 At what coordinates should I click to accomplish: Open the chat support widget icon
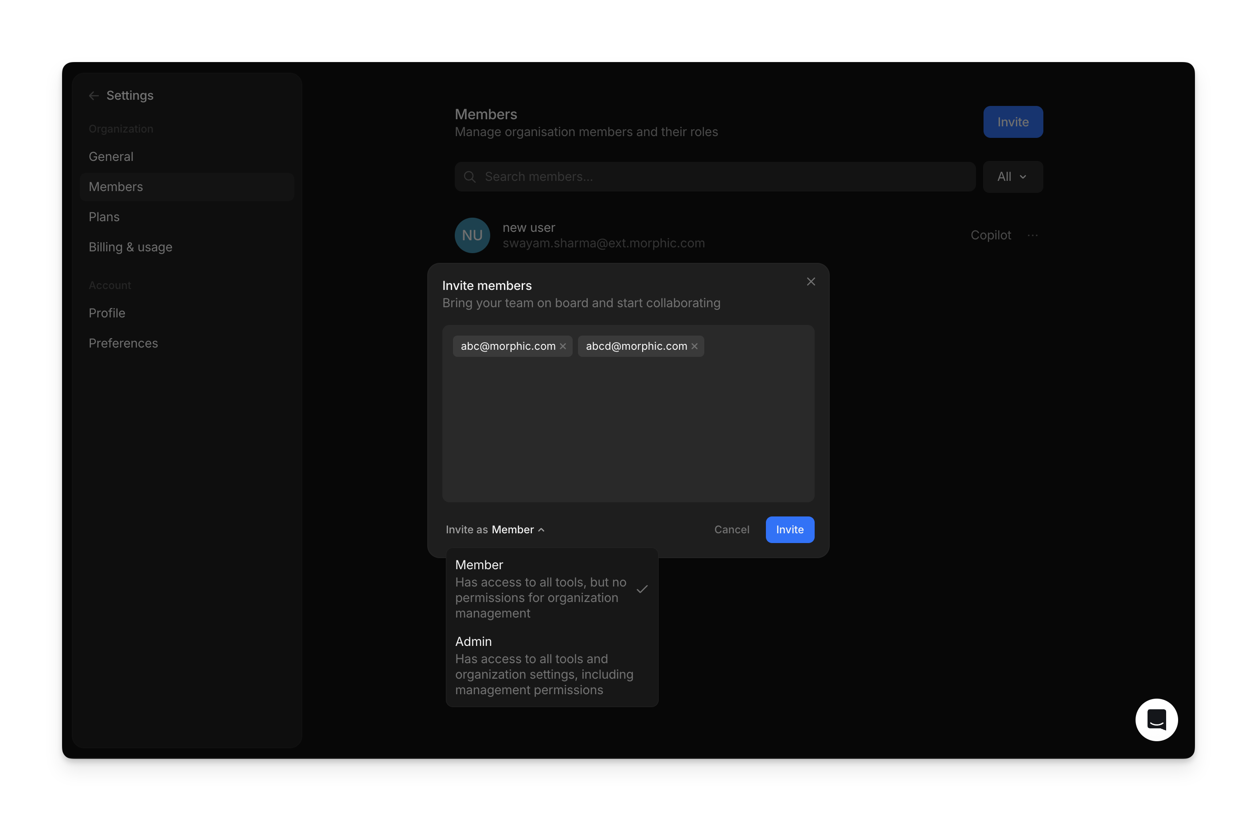[x=1156, y=720]
